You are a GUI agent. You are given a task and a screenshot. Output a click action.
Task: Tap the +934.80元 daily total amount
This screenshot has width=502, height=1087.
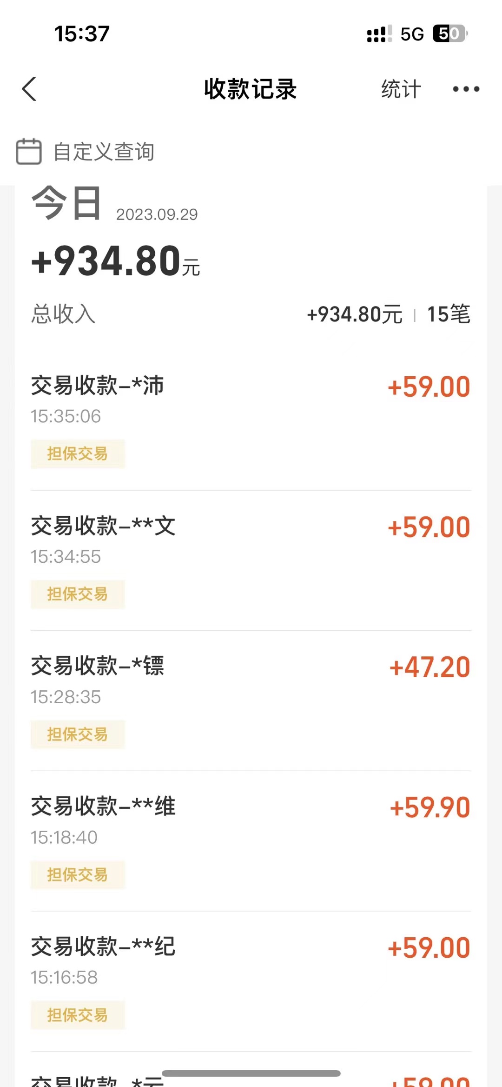[x=115, y=261]
